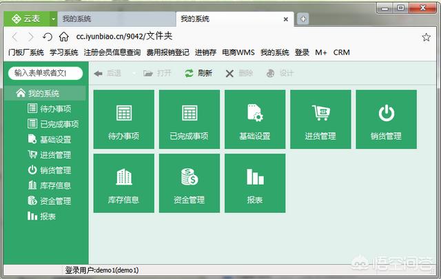Click the 删除 toolbar button
The height and width of the screenshot is (279, 441).
coord(239,74)
